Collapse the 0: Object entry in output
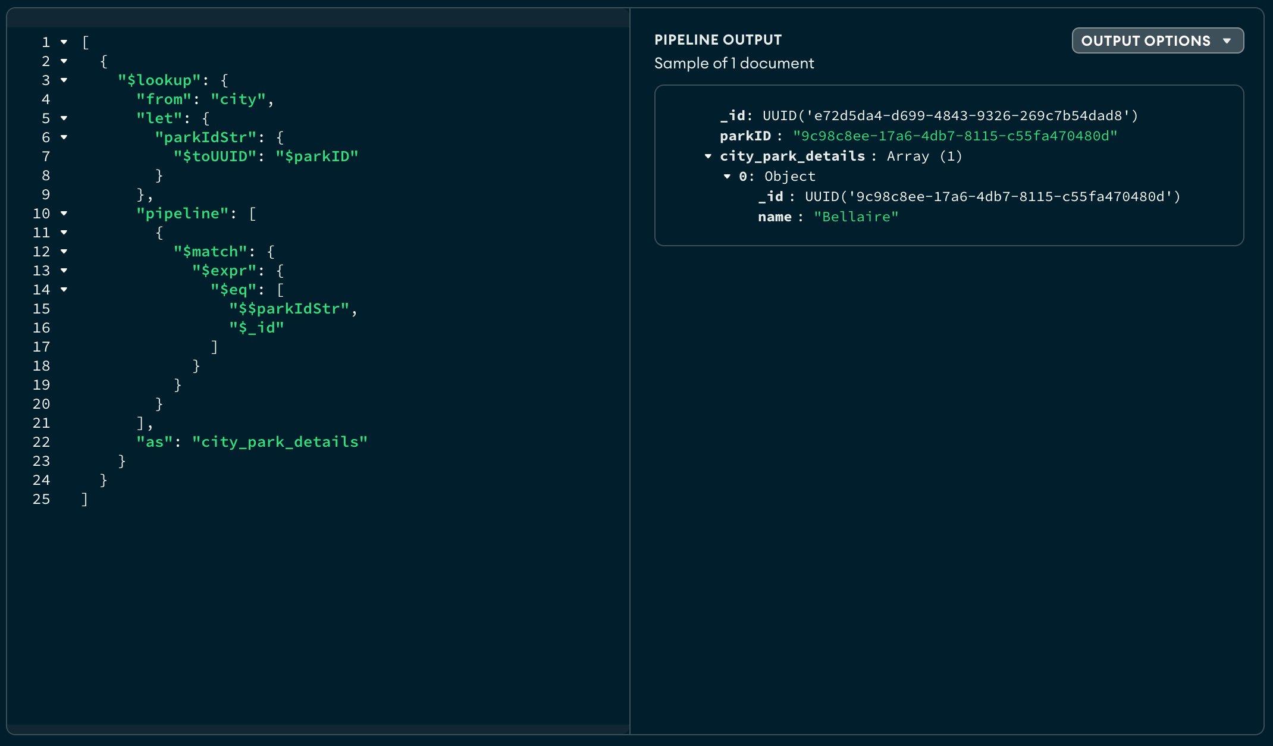Screen dimensions: 1273x746 tap(727, 177)
